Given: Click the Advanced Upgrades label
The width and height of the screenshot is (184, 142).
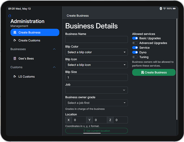Looking at the screenshot, I should click(153, 43).
